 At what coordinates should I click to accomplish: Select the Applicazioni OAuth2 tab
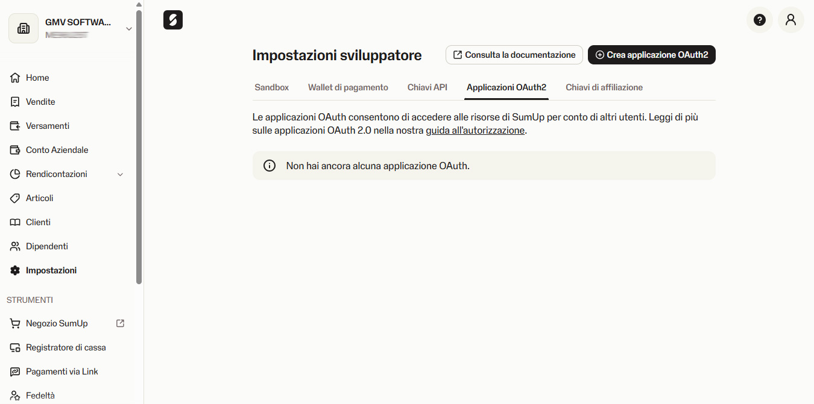pyautogui.click(x=506, y=87)
